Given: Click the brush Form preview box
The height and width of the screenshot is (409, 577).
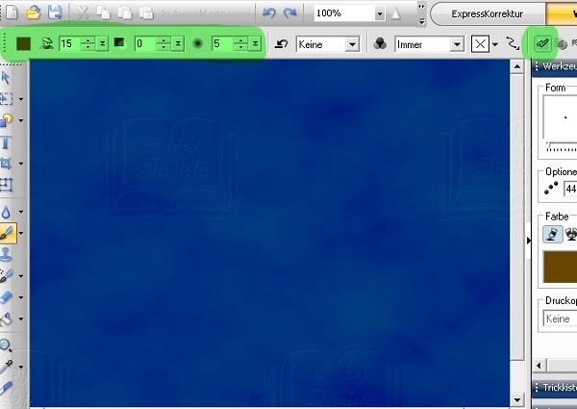Looking at the screenshot, I should click(x=560, y=118).
